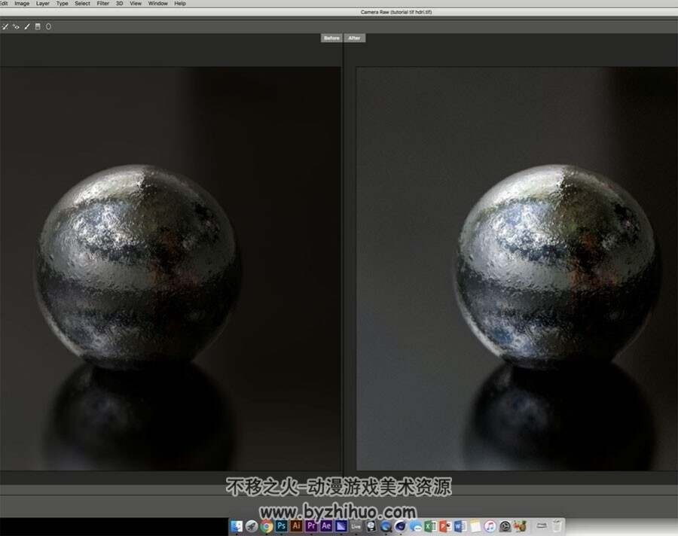Click the After view label
The image size is (678, 536).
click(x=355, y=38)
